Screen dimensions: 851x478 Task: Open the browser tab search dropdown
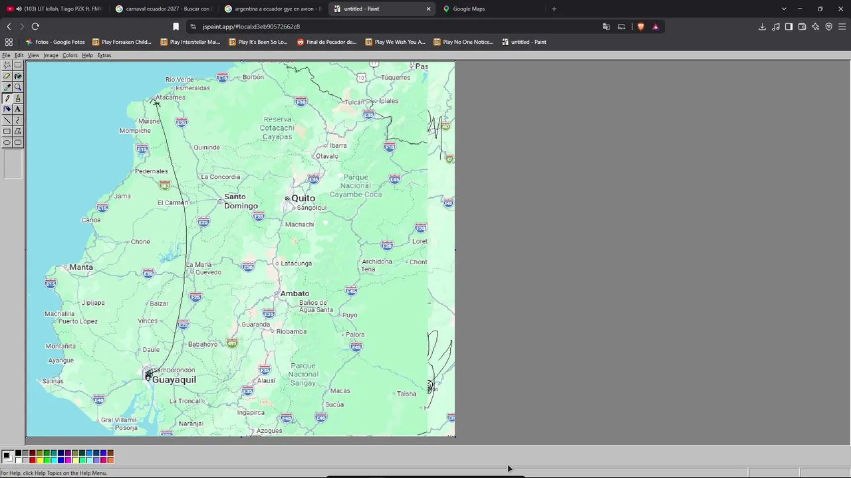pos(784,9)
